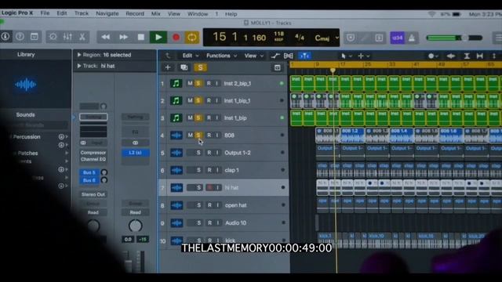The image size is (502, 282).
Task: Open the Track menu
Action: 82,13
